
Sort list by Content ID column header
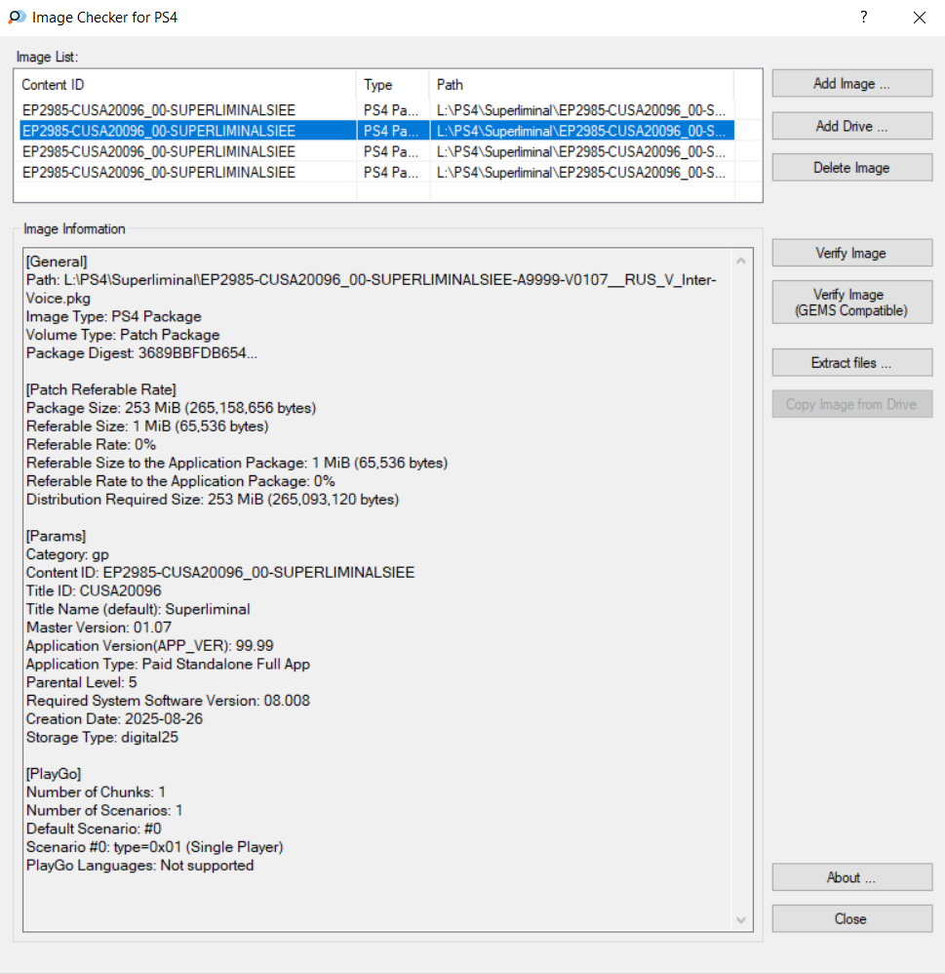tap(185, 85)
